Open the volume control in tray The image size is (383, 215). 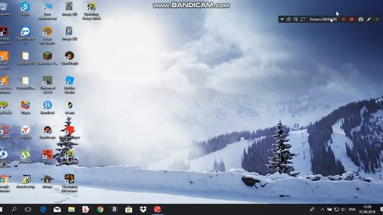(x=344, y=210)
